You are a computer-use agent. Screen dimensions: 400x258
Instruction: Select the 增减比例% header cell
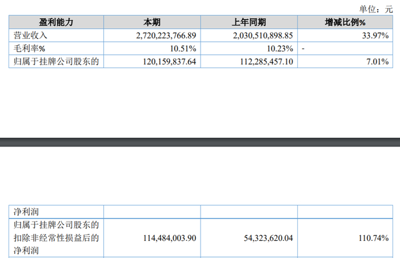345,22
